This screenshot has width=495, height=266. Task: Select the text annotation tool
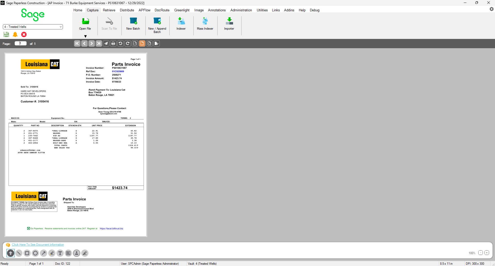coord(60,253)
